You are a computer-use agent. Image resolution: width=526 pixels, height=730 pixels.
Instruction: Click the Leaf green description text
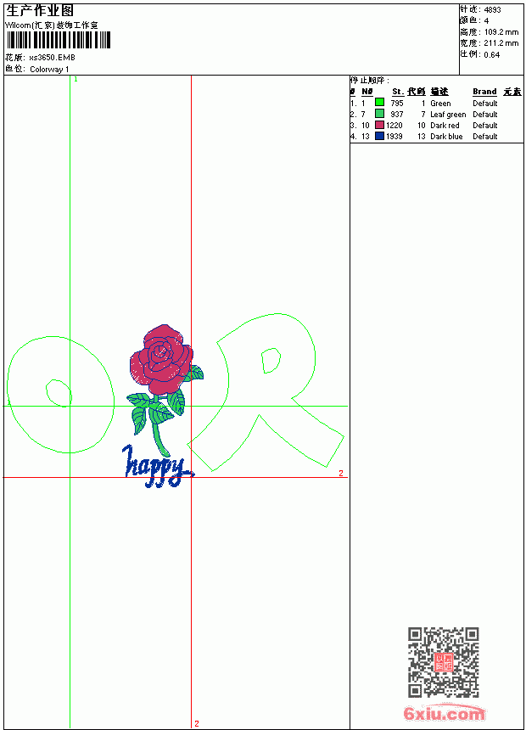pyautogui.click(x=448, y=115)
